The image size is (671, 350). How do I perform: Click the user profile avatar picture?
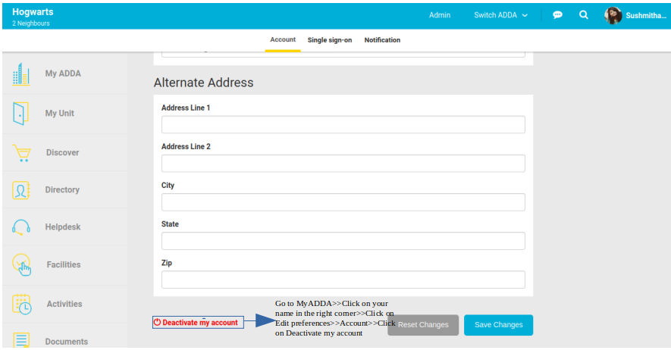[613, 15]
